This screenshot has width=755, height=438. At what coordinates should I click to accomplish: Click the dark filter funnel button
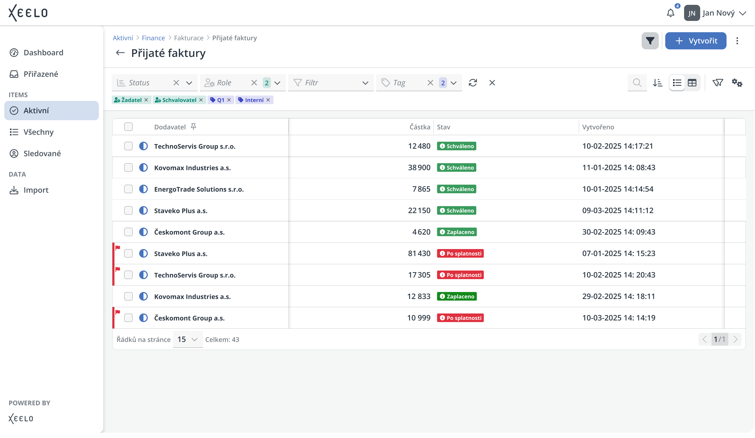[x=650, y=41]
